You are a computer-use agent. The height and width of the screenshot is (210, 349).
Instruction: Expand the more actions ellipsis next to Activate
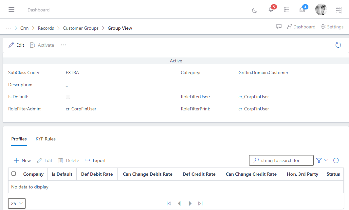point(64,45)
